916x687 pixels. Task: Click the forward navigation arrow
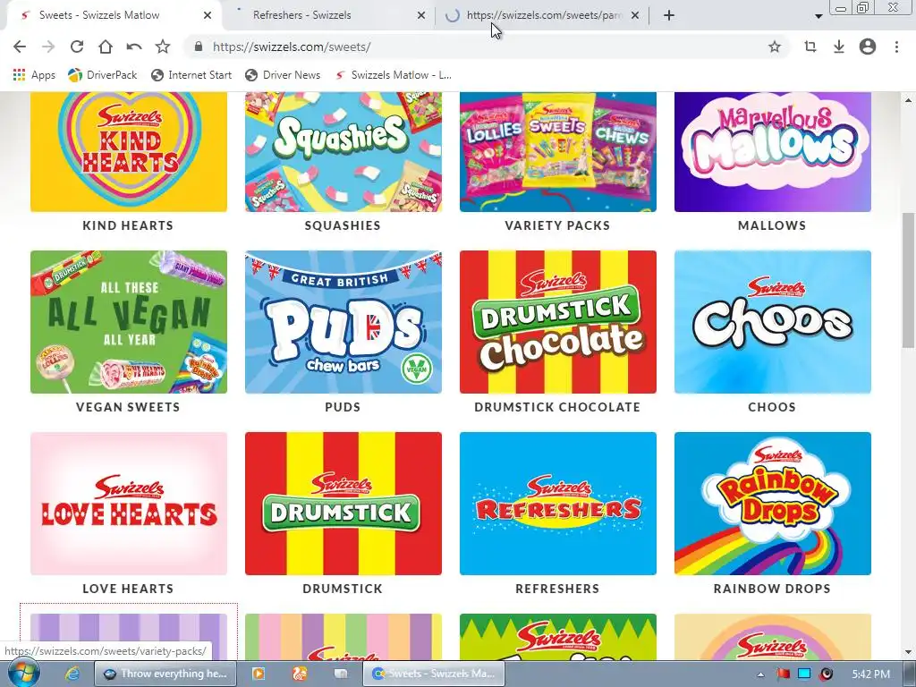pyautogui.click(x=48, y=47)
